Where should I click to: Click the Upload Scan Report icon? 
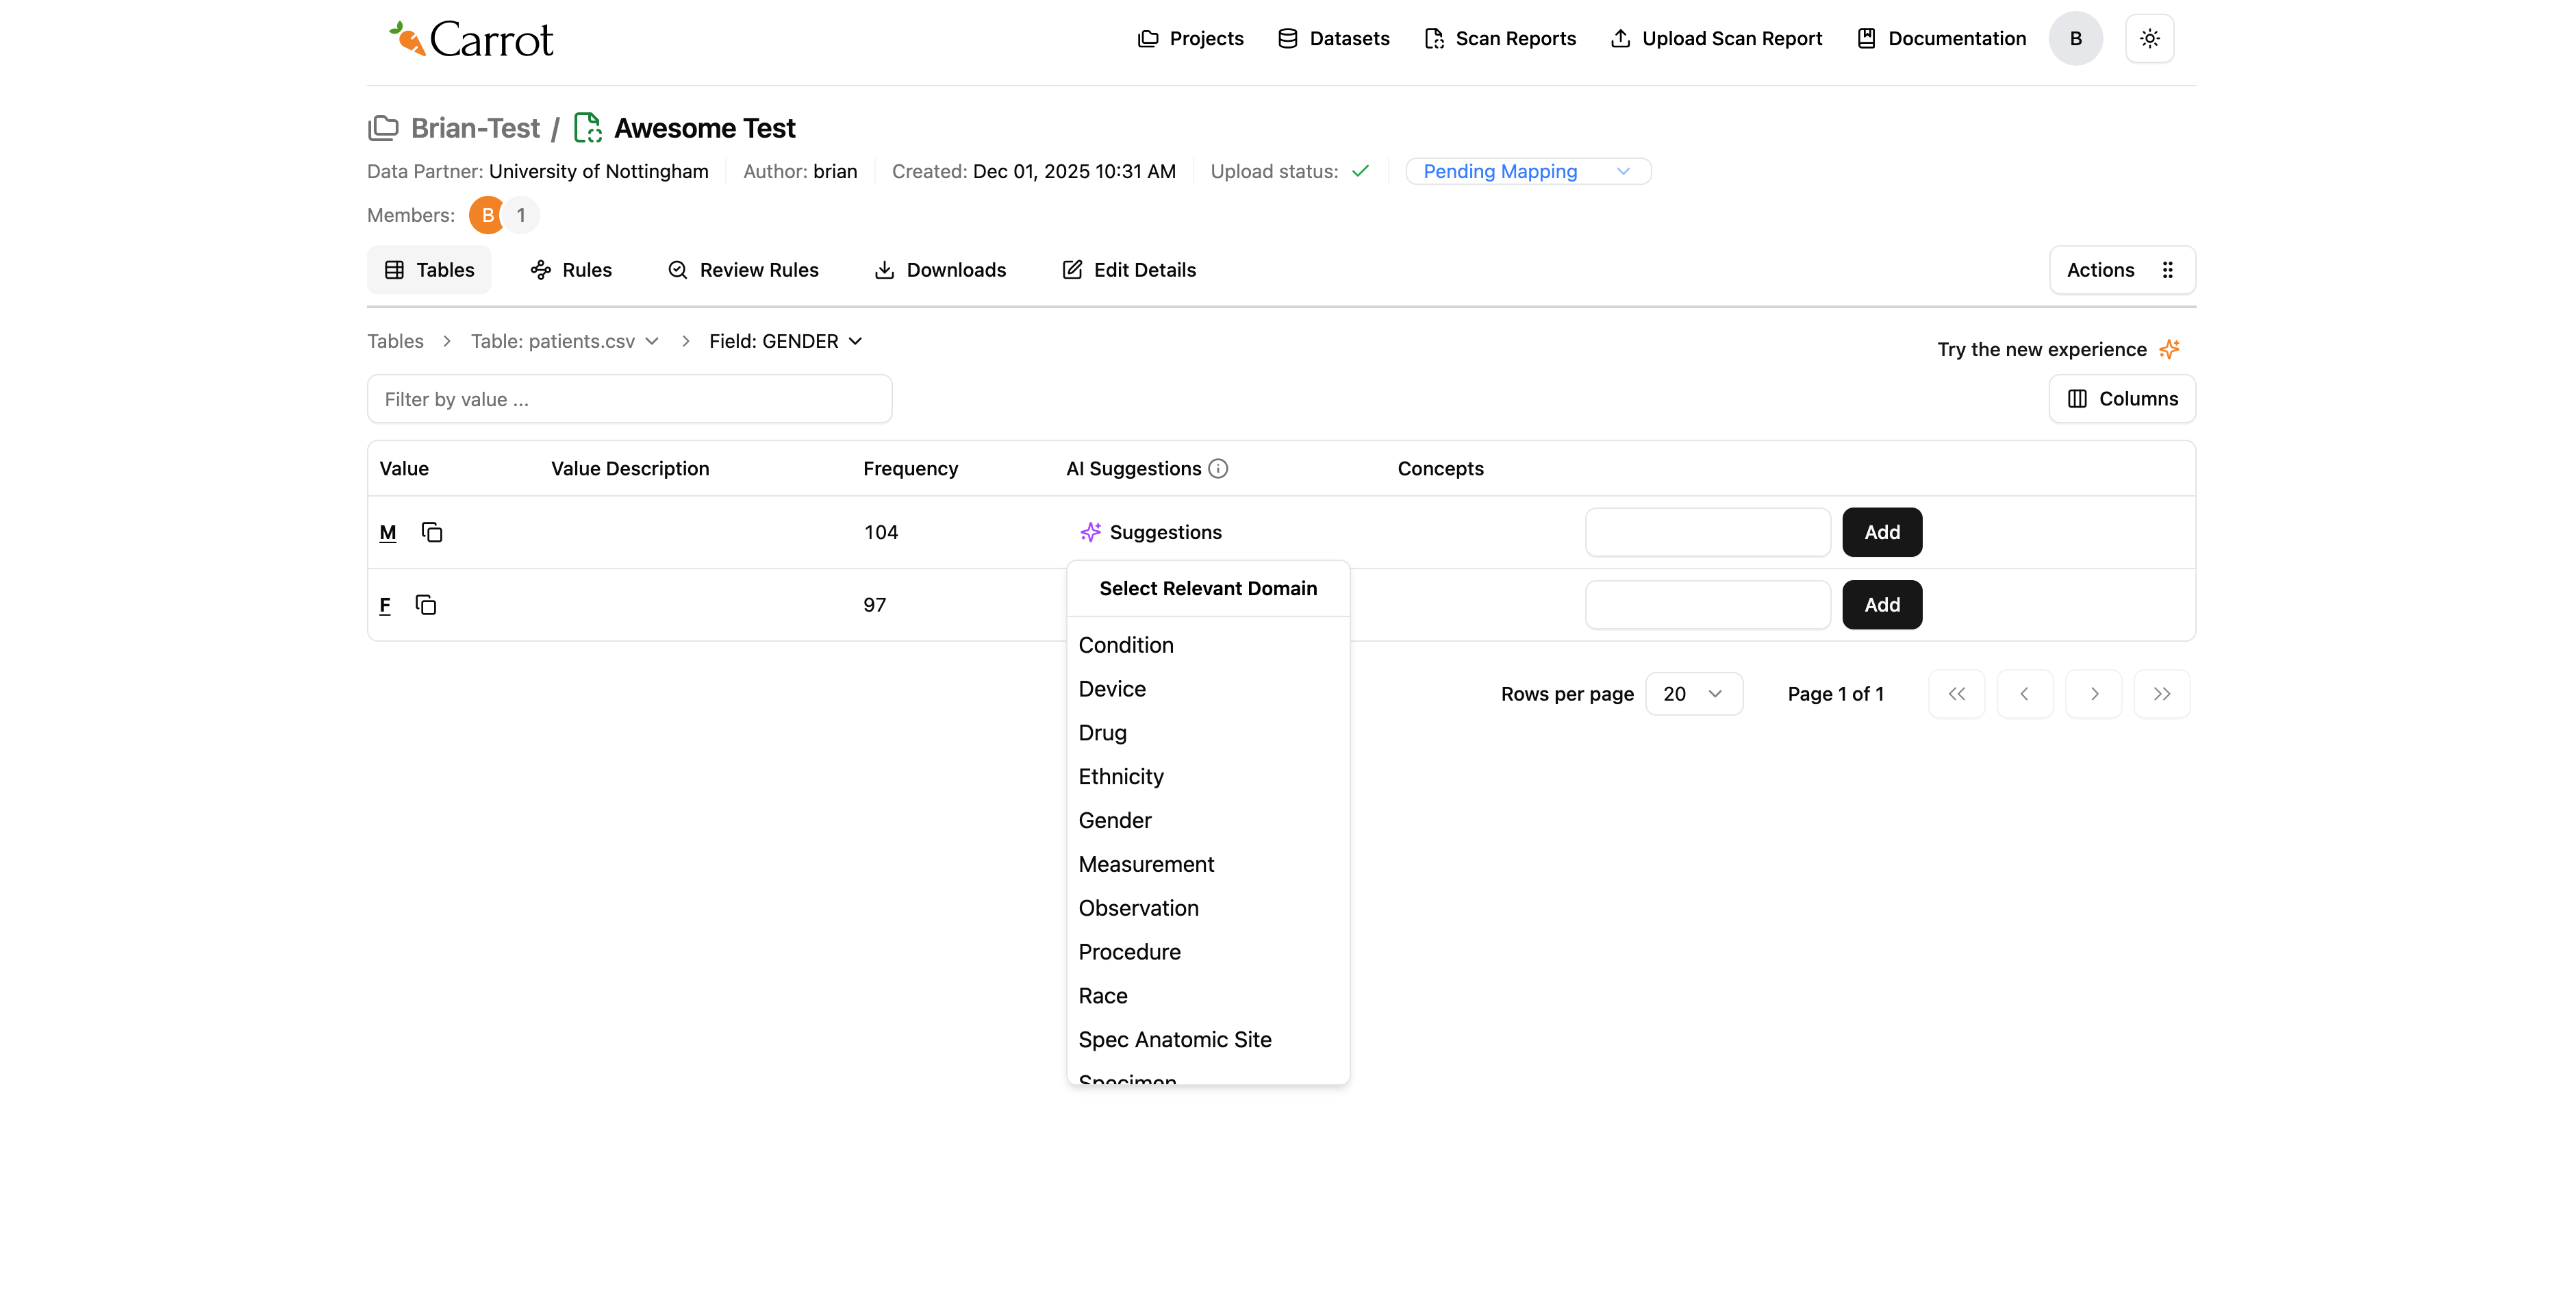tap(1620, 38)
